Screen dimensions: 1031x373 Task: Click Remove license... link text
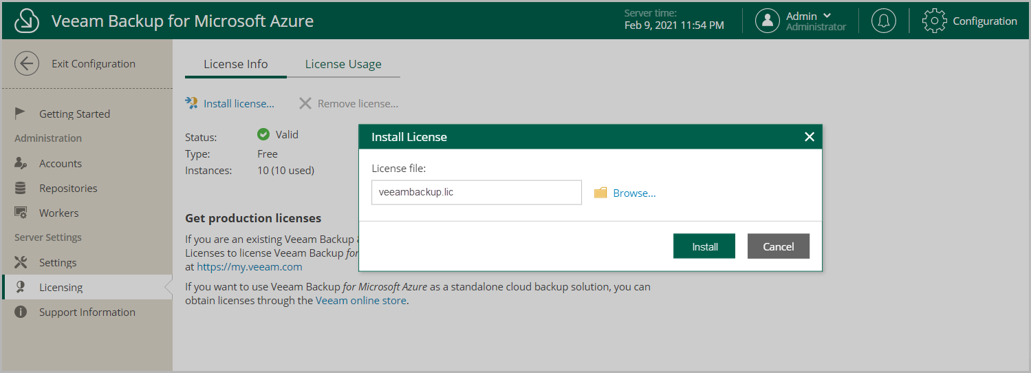(x=358, y=104)
